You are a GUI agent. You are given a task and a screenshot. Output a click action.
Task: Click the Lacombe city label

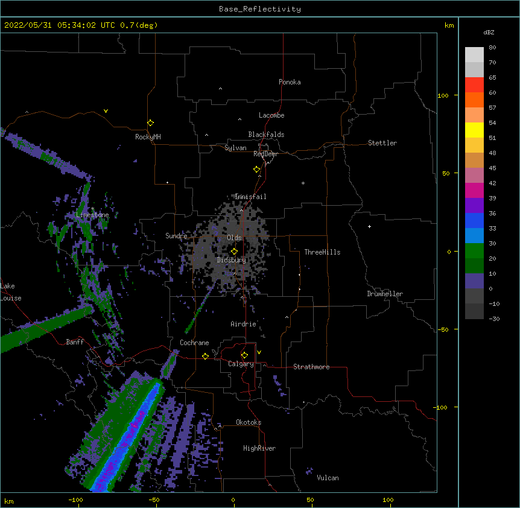click(271, 115)
